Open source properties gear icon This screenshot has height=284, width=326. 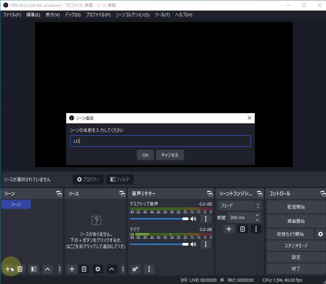click(98, 269)
